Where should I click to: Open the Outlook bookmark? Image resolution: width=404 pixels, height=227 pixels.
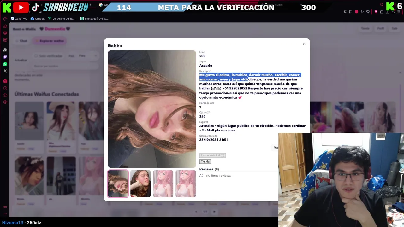(38, 19)
